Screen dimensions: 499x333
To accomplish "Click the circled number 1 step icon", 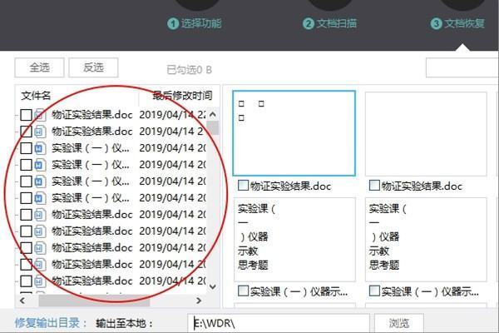I will click(x=173, y=23).
